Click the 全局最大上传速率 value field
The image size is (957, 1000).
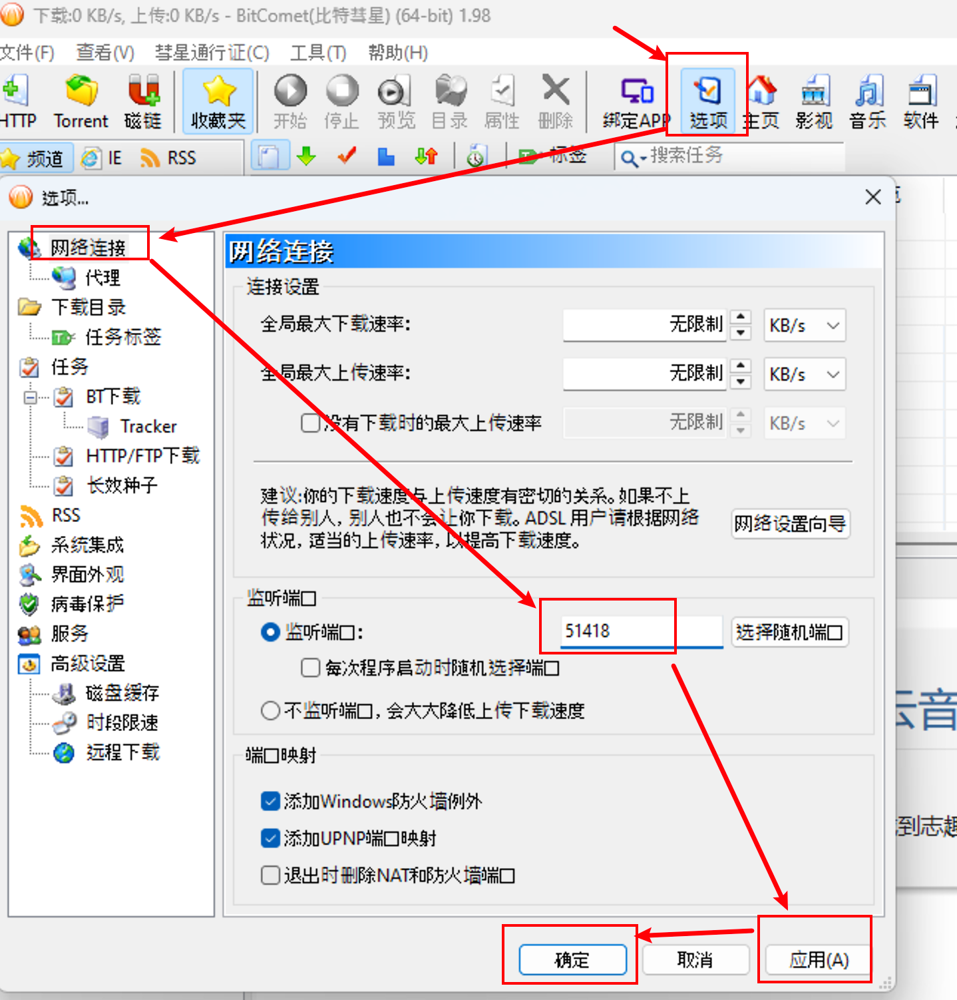[x=644, y=374]
